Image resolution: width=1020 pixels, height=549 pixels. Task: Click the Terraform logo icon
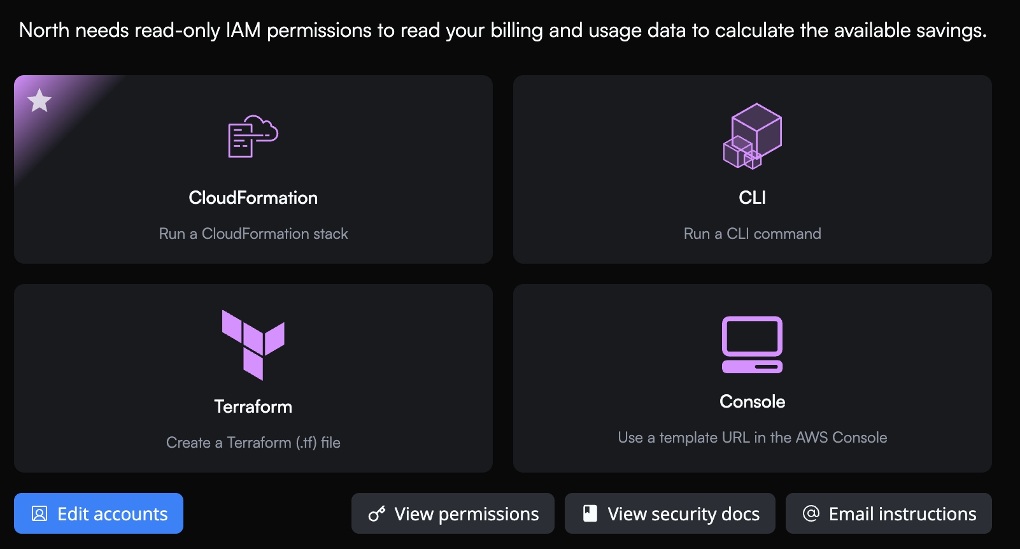tap(253, 345)
